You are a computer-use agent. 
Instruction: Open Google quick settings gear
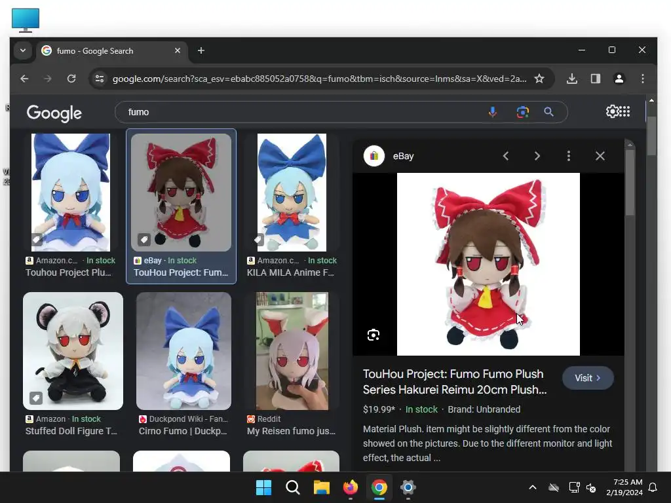click(x=612, y=111)
